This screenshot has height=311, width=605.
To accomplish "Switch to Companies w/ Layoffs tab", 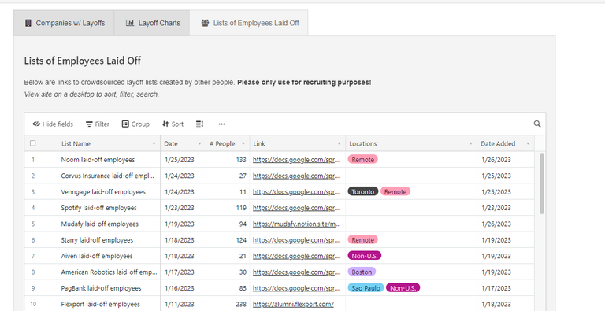I will pos(64,23).
